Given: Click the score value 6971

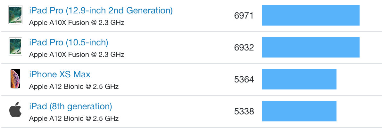Looking at the screenshot, I should tap(244, 16).
